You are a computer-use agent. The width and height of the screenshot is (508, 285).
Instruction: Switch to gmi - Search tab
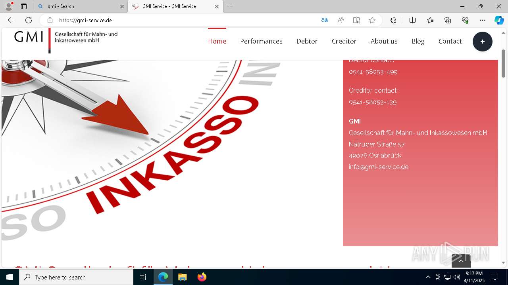click(81, 6)
